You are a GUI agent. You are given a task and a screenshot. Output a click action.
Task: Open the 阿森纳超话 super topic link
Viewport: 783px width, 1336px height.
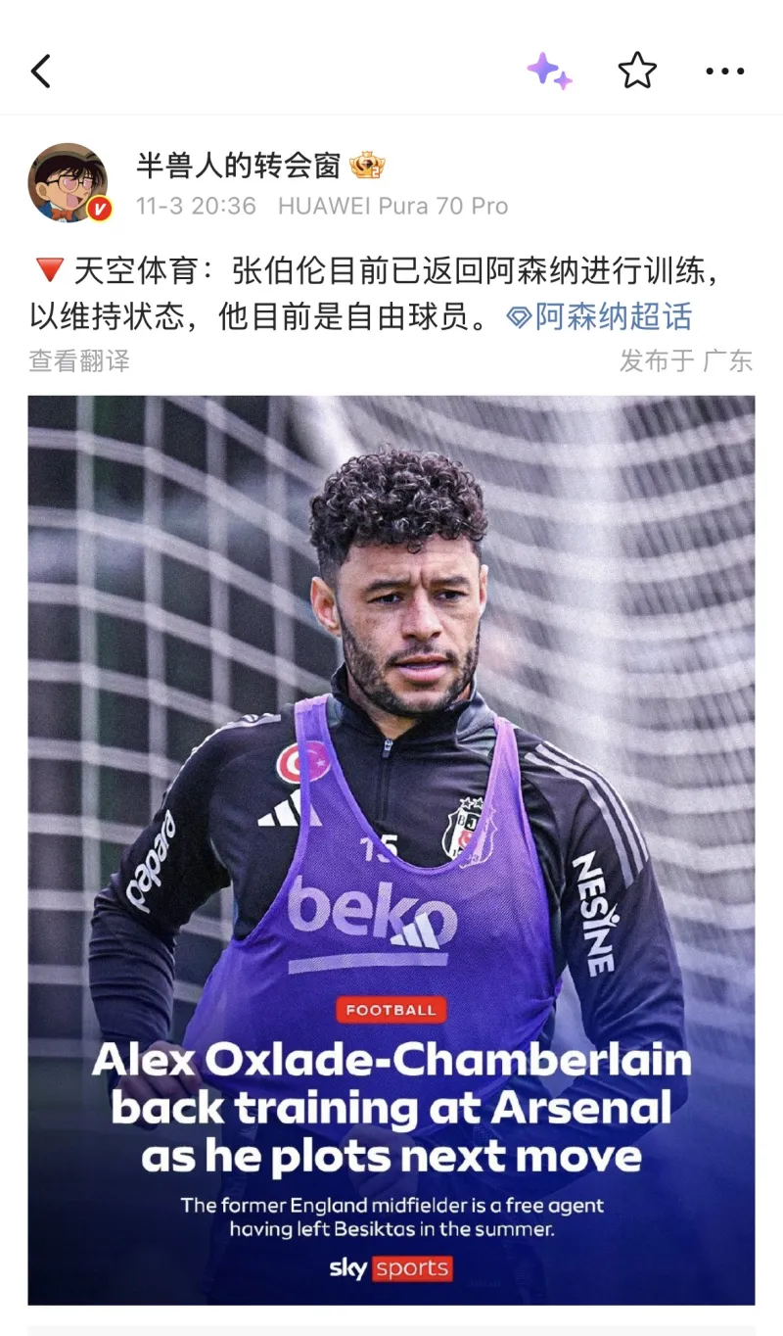(613, 316)
